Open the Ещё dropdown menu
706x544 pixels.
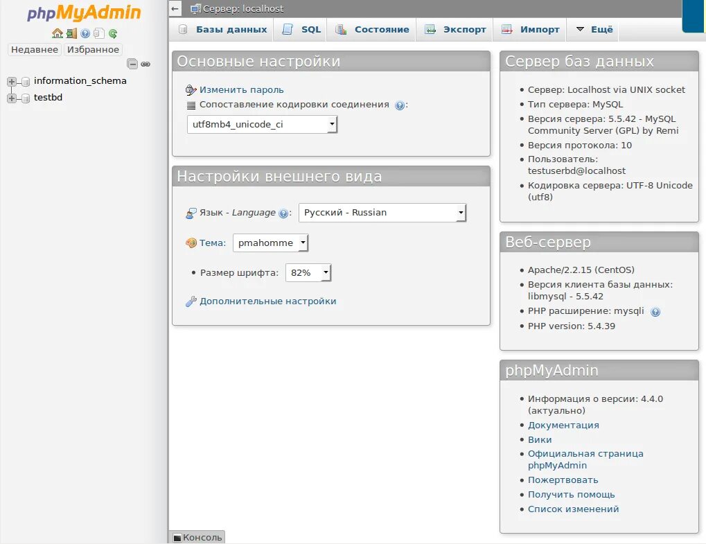click(594, 30)
